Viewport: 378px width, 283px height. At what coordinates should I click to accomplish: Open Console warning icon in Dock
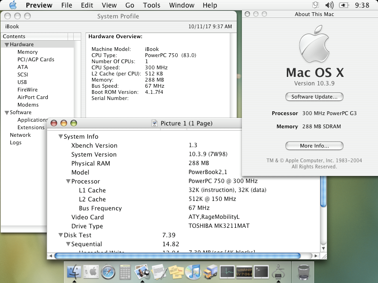pyautogui.click(x=244, y=272)
